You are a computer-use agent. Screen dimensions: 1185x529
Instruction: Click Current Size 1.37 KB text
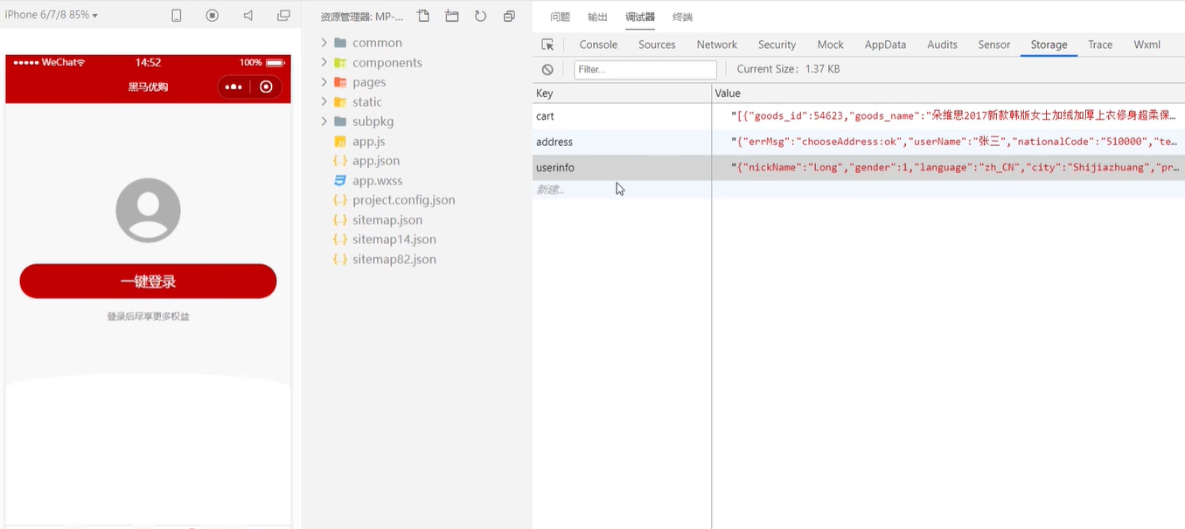click(788, 69)
